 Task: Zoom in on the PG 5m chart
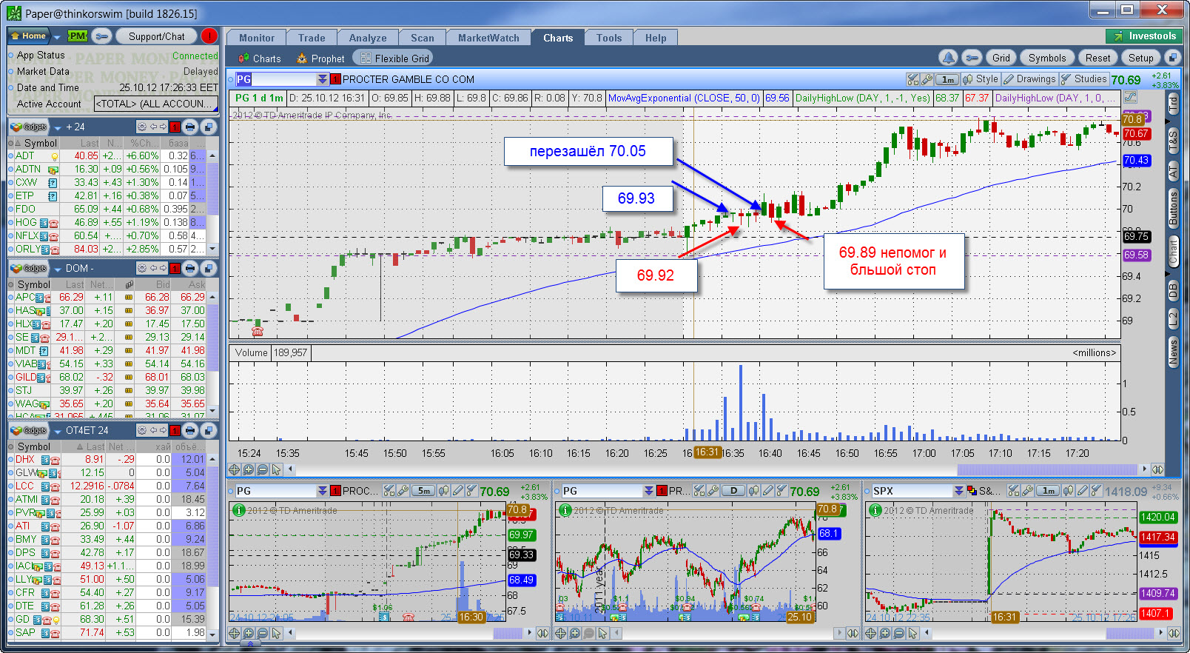click(248, 633)
